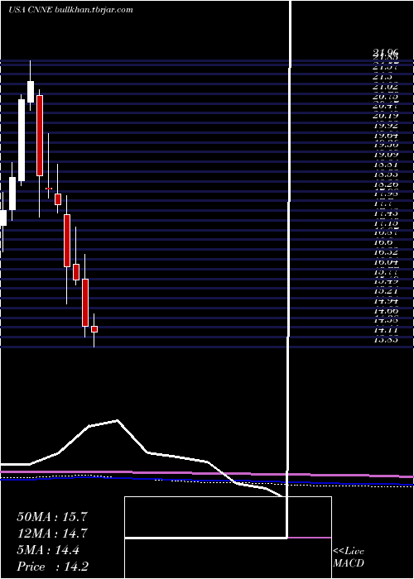Click the tallest red candlestick body
Screen dimensions: 414x579
point(40,136)
